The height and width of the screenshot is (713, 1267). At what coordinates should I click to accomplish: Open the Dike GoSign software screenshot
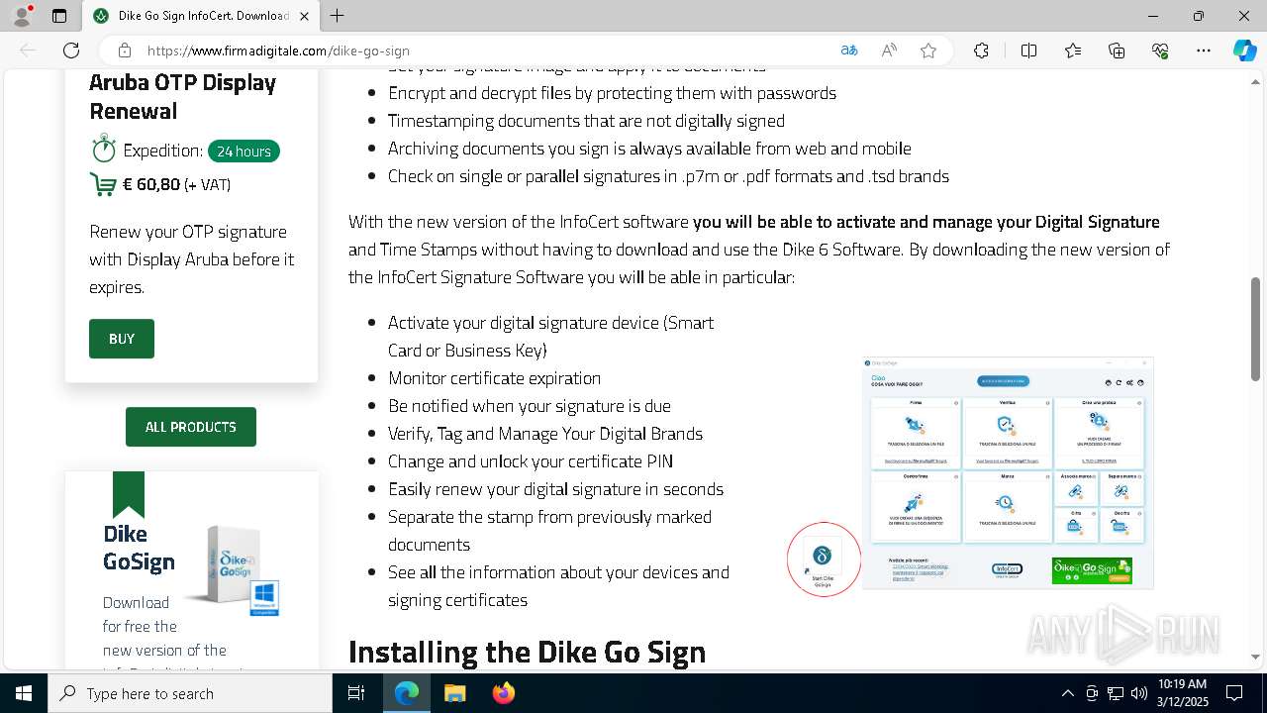coord(1008,473)
